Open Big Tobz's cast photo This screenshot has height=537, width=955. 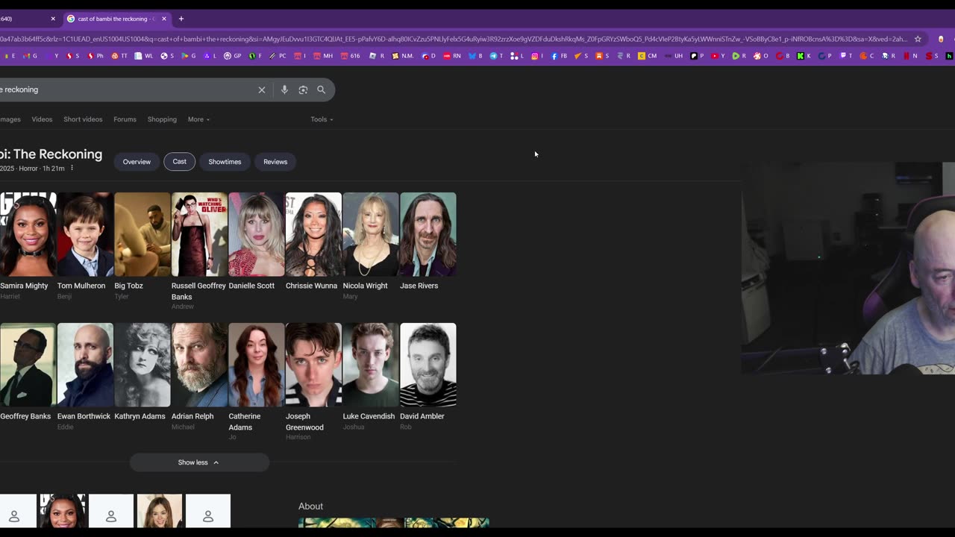coord(143,234)
